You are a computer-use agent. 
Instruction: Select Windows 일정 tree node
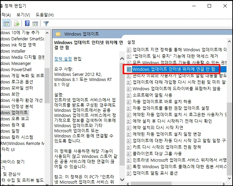[x=10, y=131]
